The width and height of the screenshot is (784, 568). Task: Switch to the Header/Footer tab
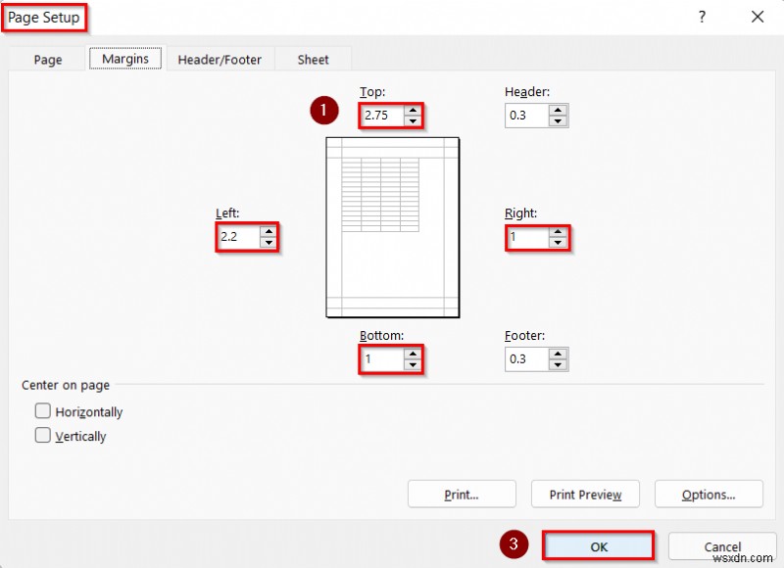click(218, 59)
